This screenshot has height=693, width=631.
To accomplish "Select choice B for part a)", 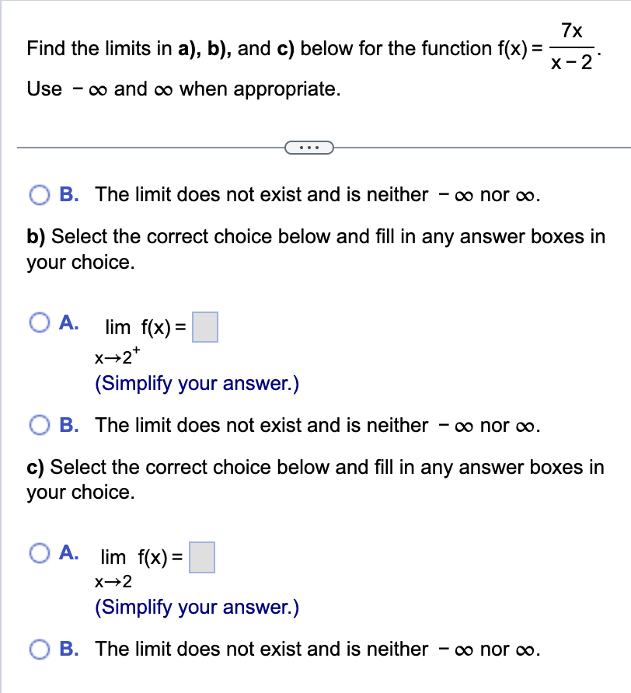I will click(38, 194).
